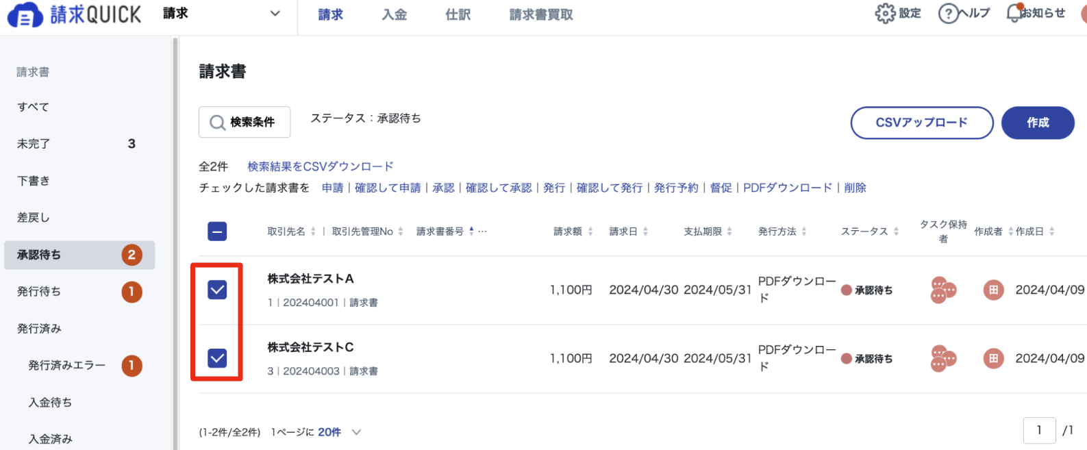Open 設定 gear icon
1087x450 pixels.
pos(885,13)
